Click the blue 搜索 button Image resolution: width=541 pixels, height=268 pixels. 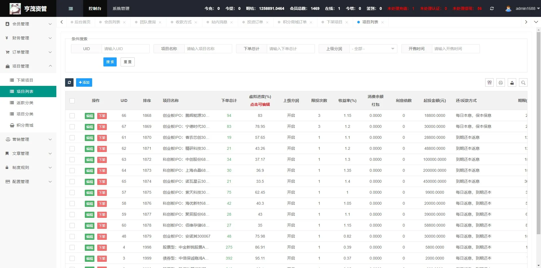pyautogui.click(x=110, y=62)
